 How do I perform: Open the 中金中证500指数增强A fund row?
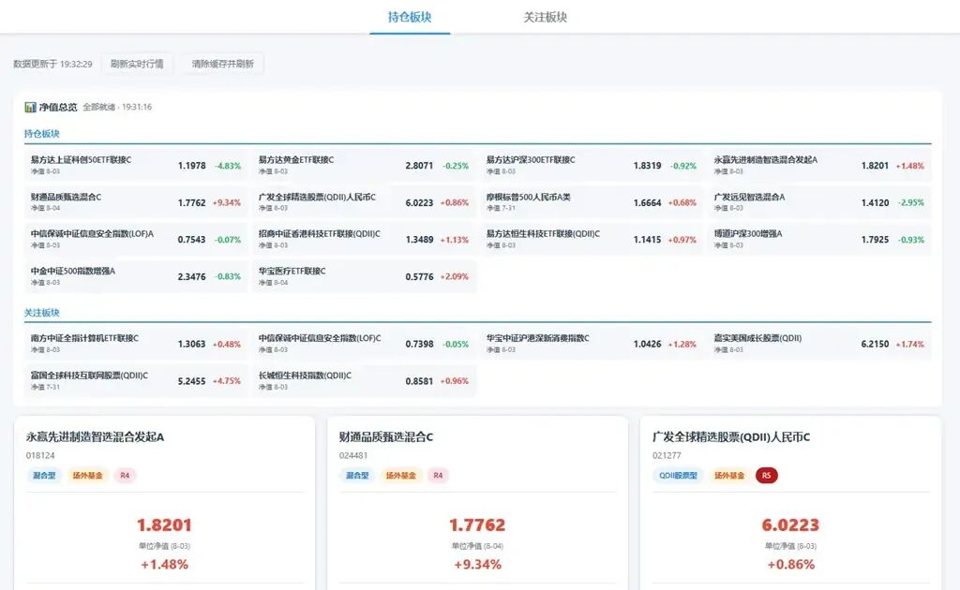pos(136,276)
